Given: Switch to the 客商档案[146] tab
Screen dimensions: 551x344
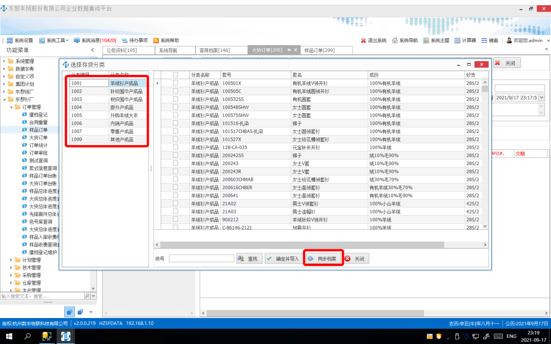Looking at the screenshot, I should (214, 50).
